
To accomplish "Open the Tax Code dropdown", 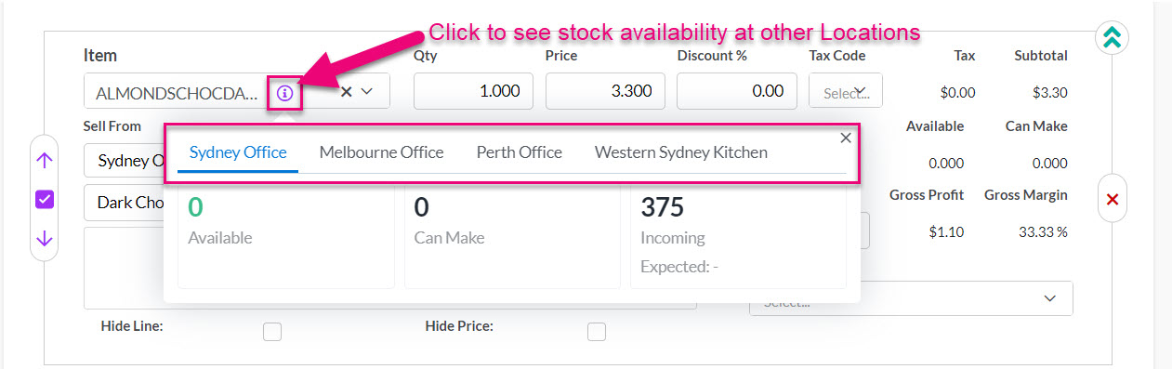I will (x=846, y=91).
